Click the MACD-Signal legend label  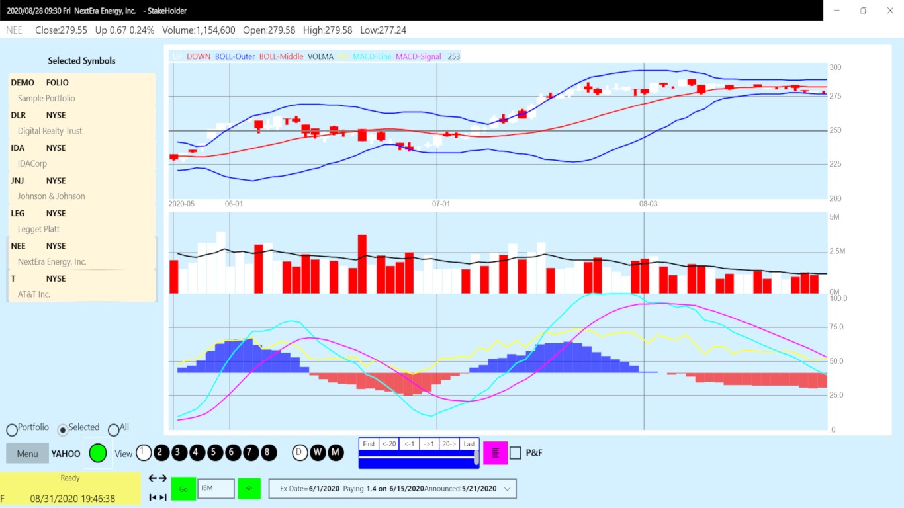[x=418, y=56]
